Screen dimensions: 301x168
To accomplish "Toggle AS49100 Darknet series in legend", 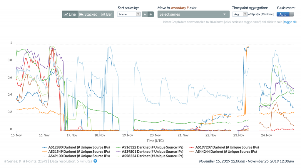I will (x=76, y=156).
